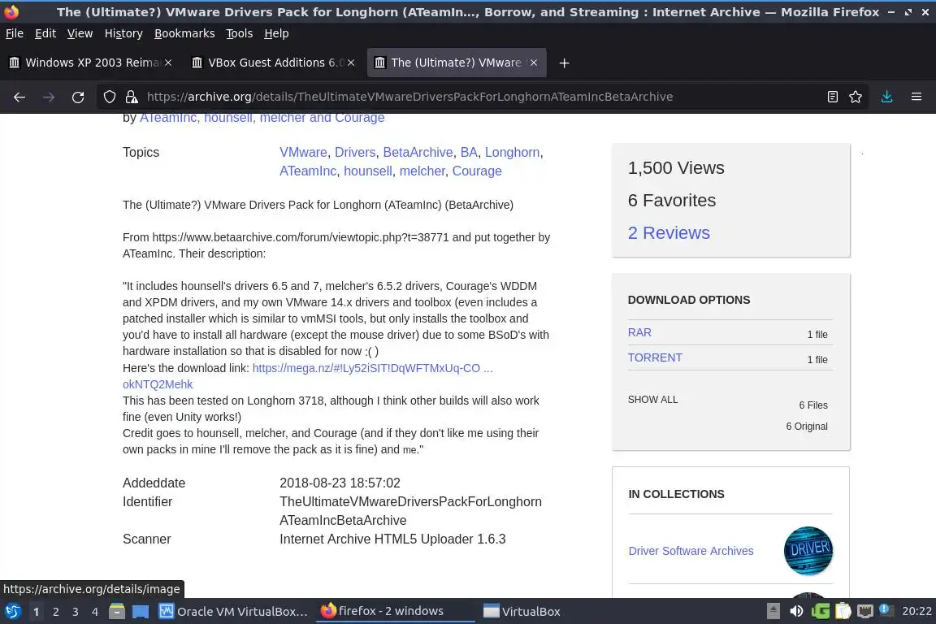Open the clipboard manager tray icon
Image resolution: width=936 pixels, height=624 pixels.
(843, 612)
